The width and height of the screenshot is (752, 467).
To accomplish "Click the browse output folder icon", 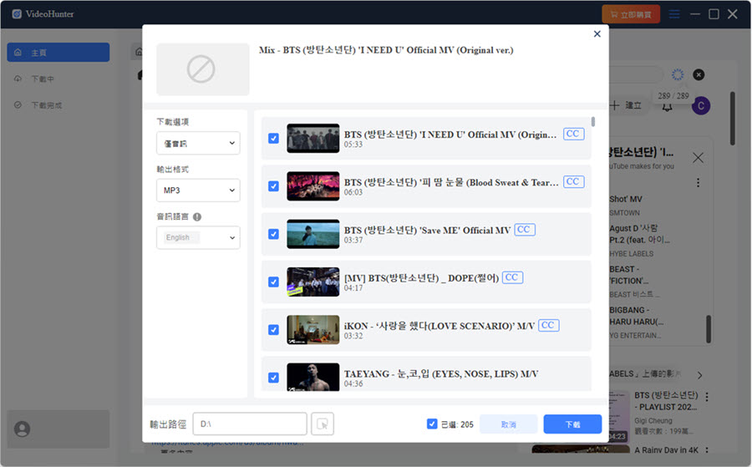I will click(x=323, y=424).
